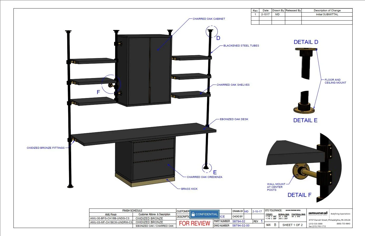
Task: Click part number 58794-02 in title block
Action: tap(239, 221)
